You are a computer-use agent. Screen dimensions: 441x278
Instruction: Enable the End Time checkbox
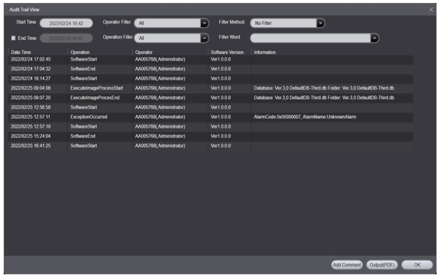pyautogui.click(x=13, y=38)
